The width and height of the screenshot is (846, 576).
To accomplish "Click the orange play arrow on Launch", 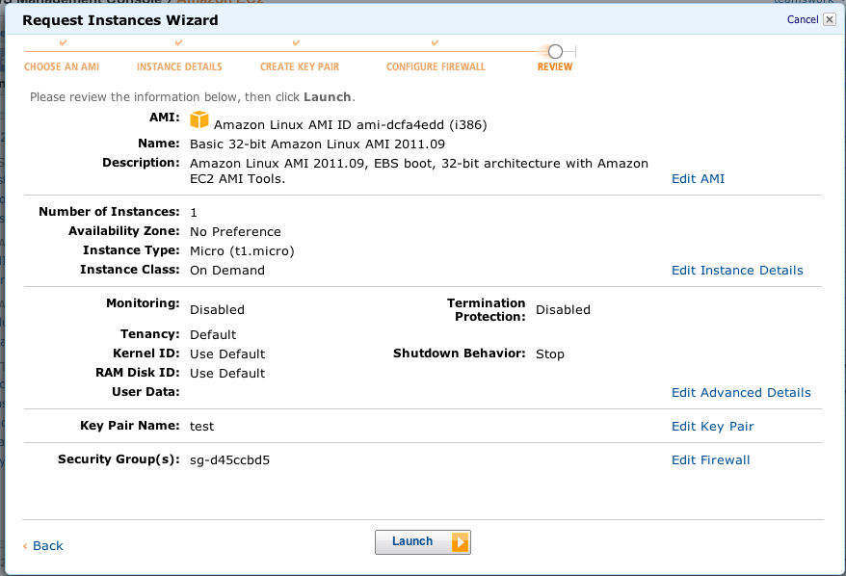I will (x=460, y=542).
